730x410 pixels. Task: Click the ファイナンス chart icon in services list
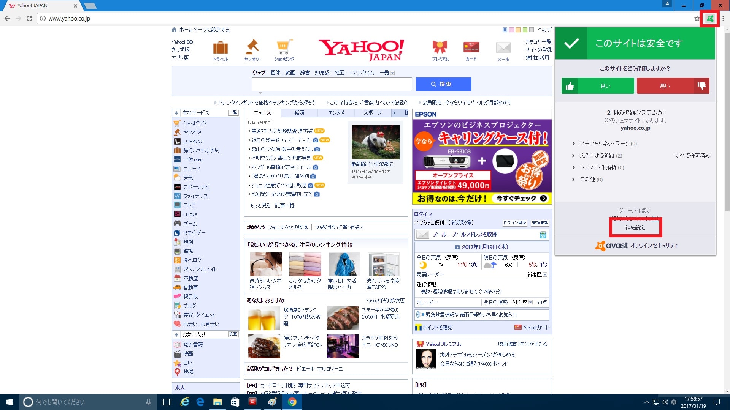click(x=177, y=196)
